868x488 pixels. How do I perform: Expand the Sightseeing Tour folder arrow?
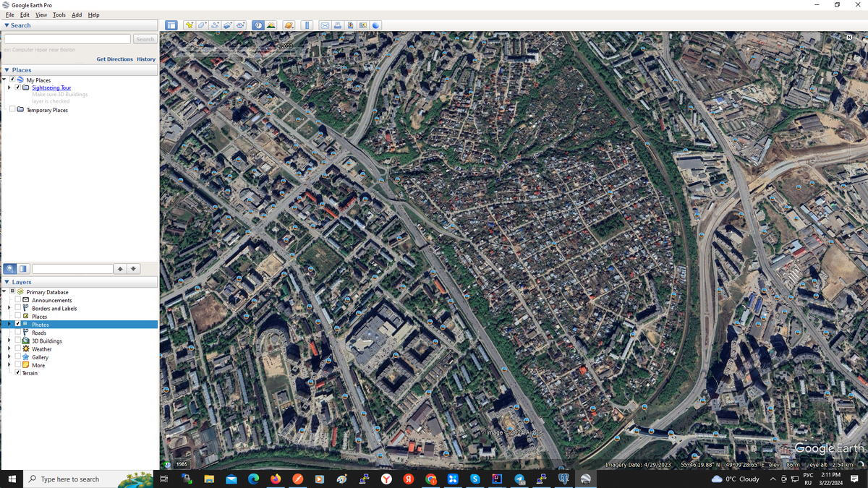9,87
